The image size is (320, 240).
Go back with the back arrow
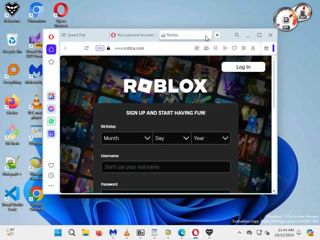[65, 48]
